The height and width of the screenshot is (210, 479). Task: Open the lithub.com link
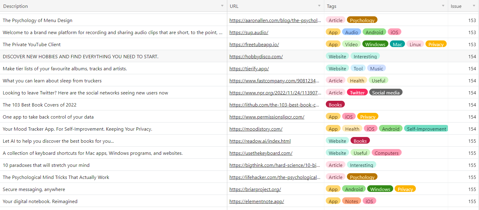click(274, 105)
